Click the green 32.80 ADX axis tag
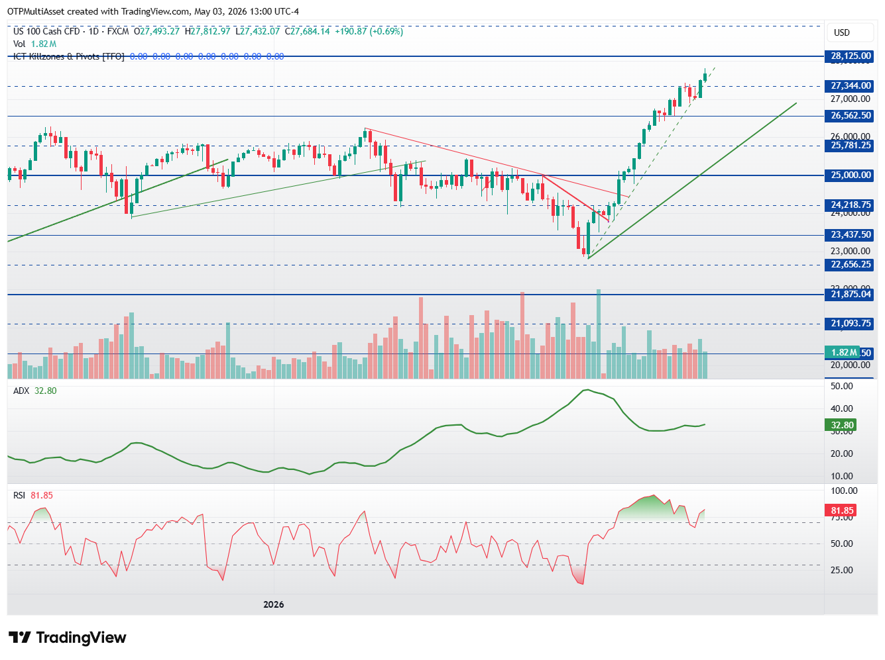This screenshot has width=885, height=660. tap(841, 425)
